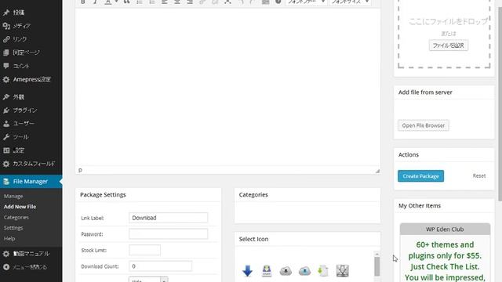Select the gray boxed download-arrow icon
The width and height of the screenshot is (502, 282).
(x=342, y=271)
